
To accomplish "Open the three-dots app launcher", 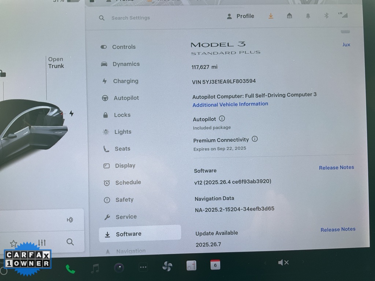I will pyautogui.click(x=143, y=267).
